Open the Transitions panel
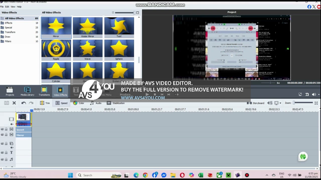The image size is (321, 180). (x=44, y=91)
